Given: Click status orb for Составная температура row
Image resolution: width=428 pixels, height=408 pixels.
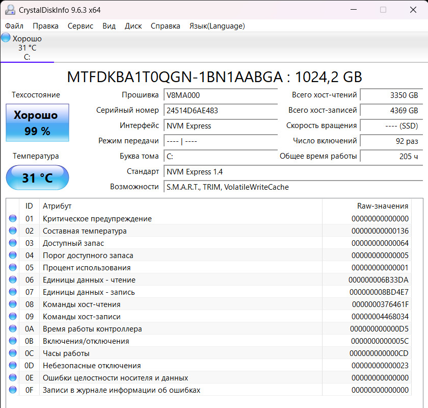Looking at the screenshot, I should [13, 231].
